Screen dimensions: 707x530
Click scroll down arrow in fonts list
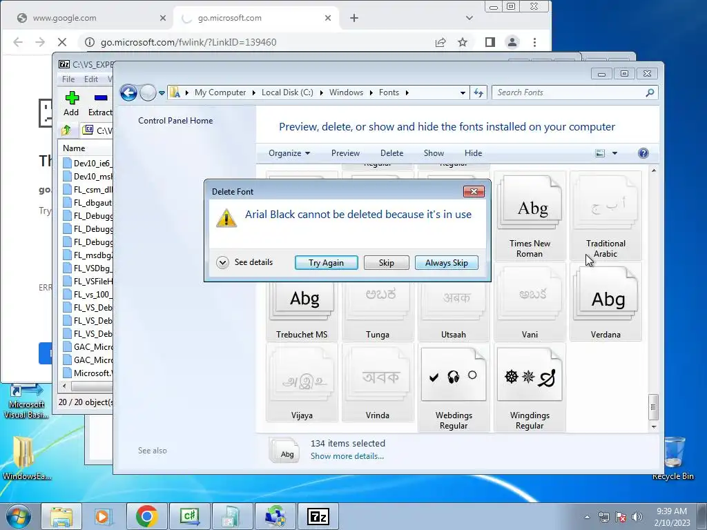653,426
